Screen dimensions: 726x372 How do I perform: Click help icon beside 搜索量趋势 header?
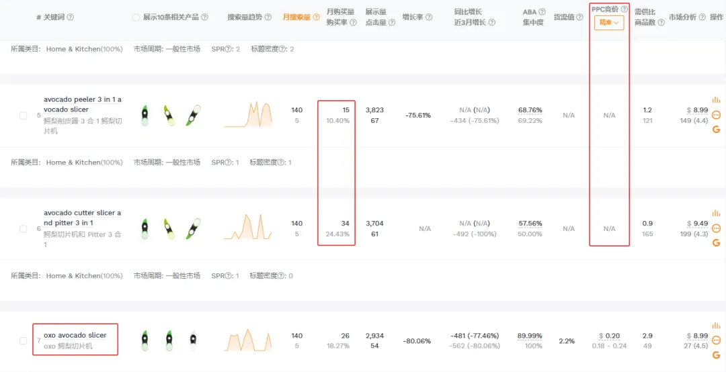pos(268,17)
